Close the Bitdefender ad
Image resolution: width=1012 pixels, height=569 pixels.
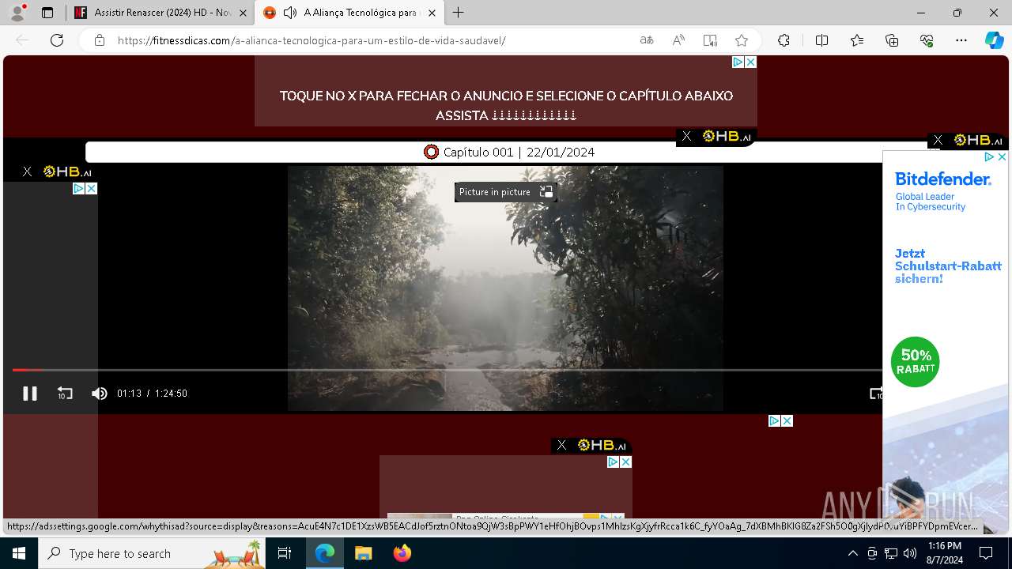click(1001, 157)
